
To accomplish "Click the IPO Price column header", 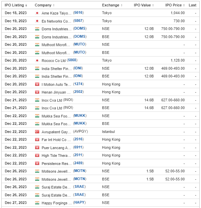I will click(173, 5).
